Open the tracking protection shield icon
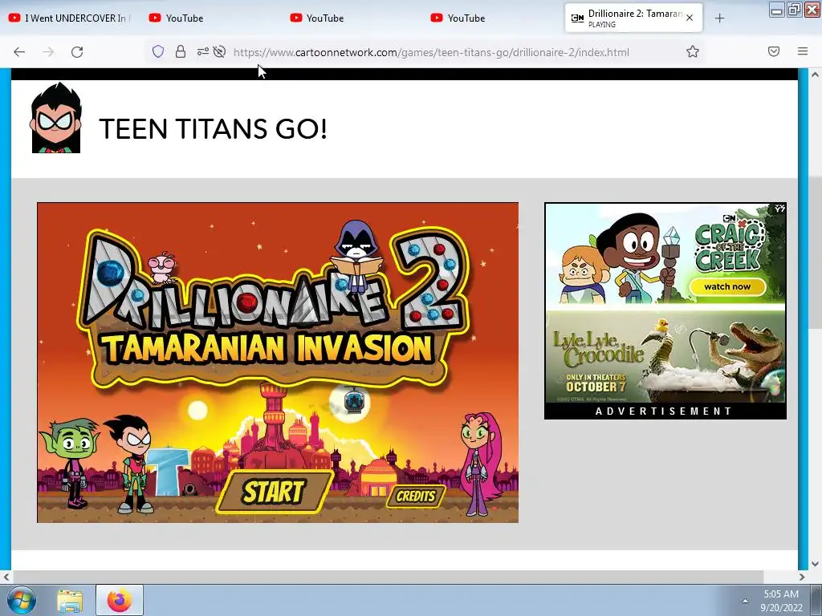 click(x=158, y=51)
